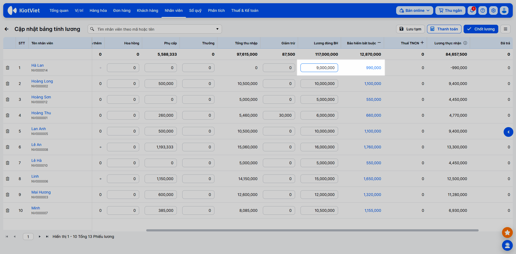Go to Hàng hóa menu
516x254 pixels.
pyautogui.click(x=98, y=10)
